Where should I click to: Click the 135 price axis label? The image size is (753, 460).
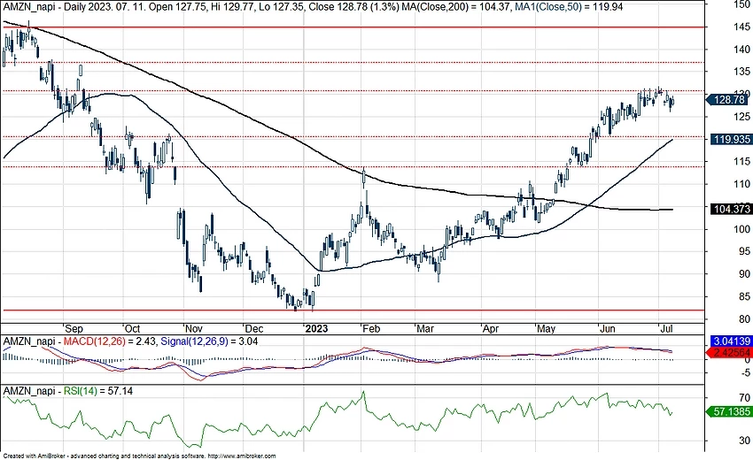742,72
